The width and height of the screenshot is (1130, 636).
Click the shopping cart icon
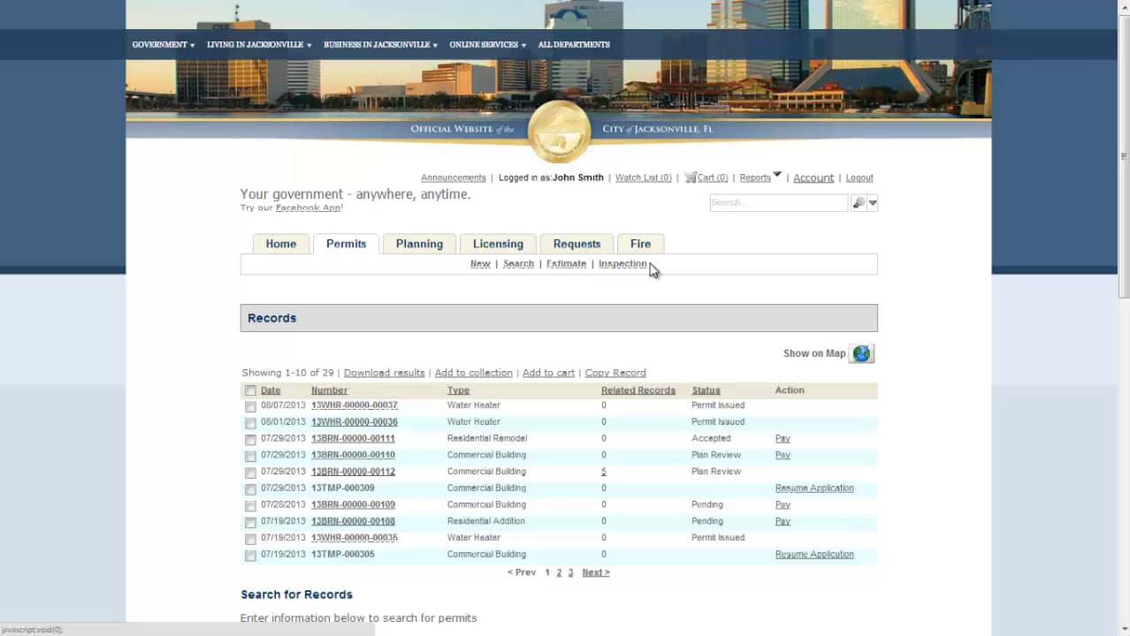click(x=690, y=178)
